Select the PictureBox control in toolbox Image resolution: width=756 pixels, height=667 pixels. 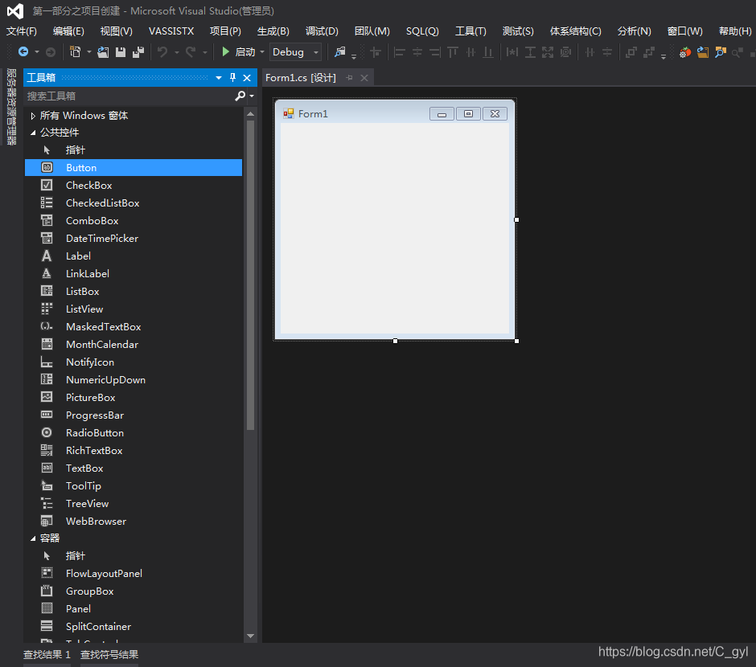point(134,397)
